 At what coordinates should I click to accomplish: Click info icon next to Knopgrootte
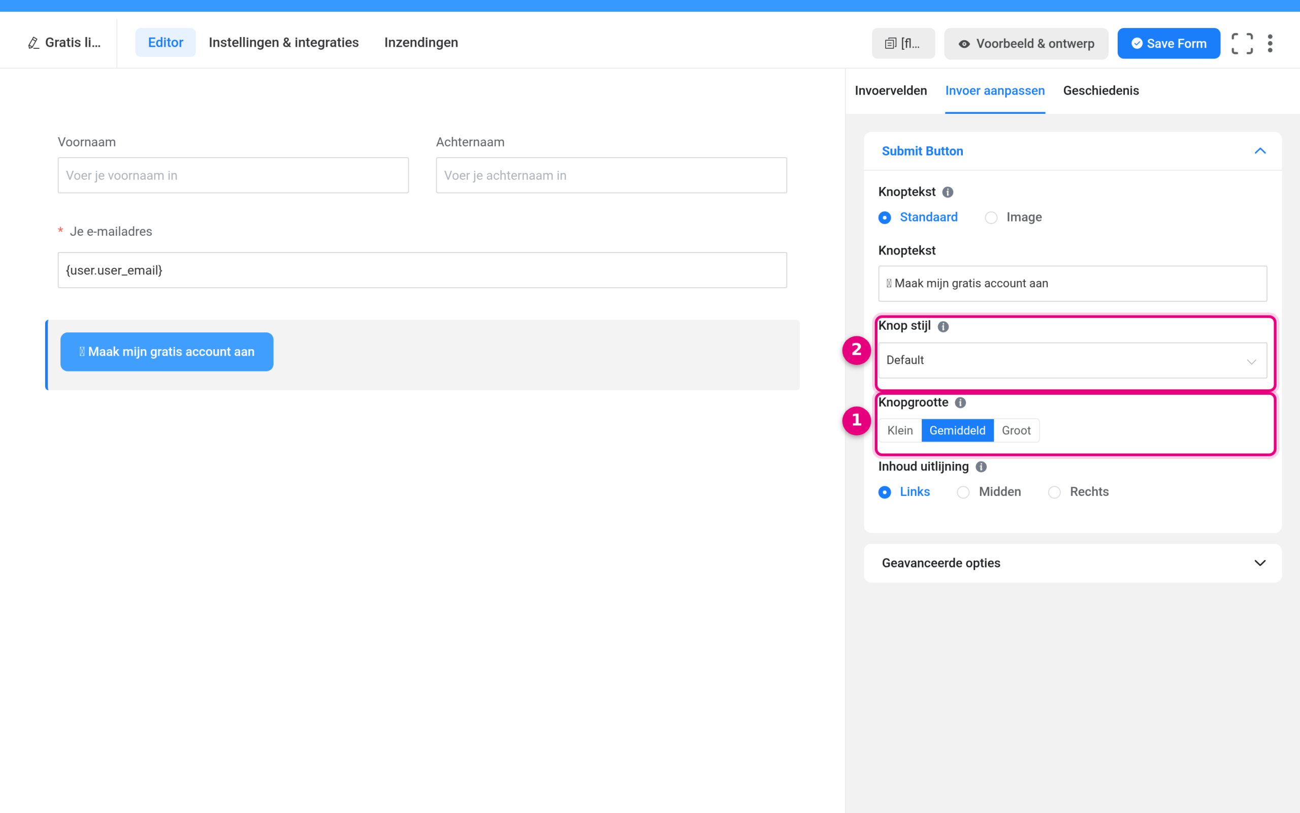[960, 403]
